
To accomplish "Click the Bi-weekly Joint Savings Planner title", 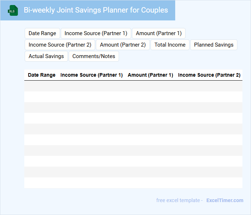I will (x=96, y=10).
